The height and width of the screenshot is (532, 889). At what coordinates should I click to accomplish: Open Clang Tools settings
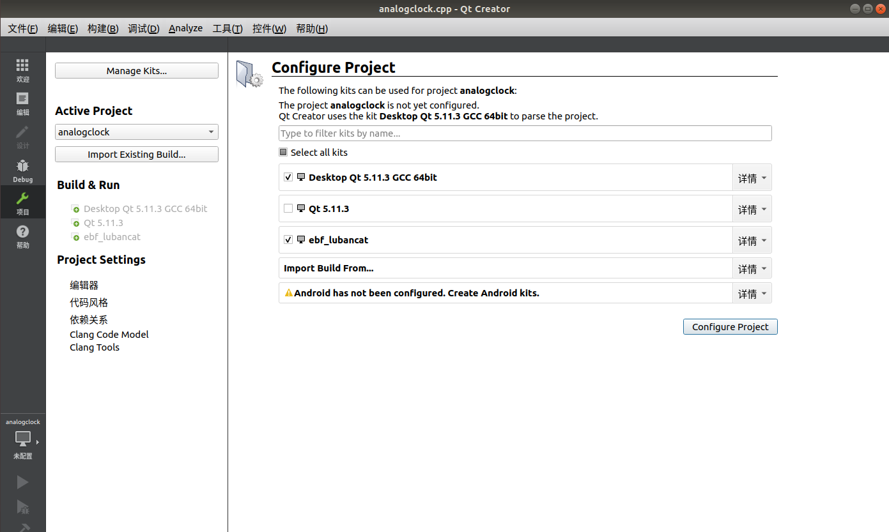point(95,347)
